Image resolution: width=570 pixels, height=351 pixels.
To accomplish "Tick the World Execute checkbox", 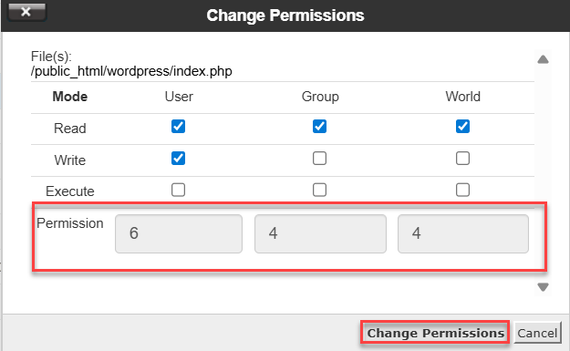I will point(462,190).
